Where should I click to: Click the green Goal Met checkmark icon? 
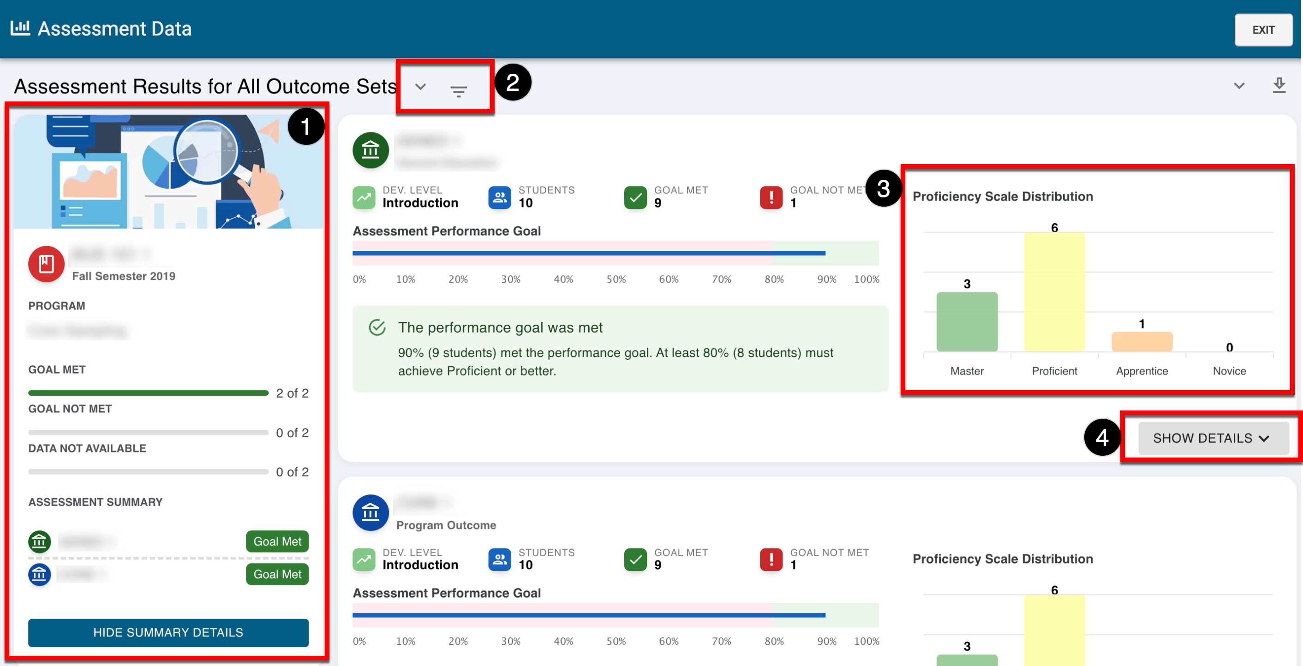[635, 197]
